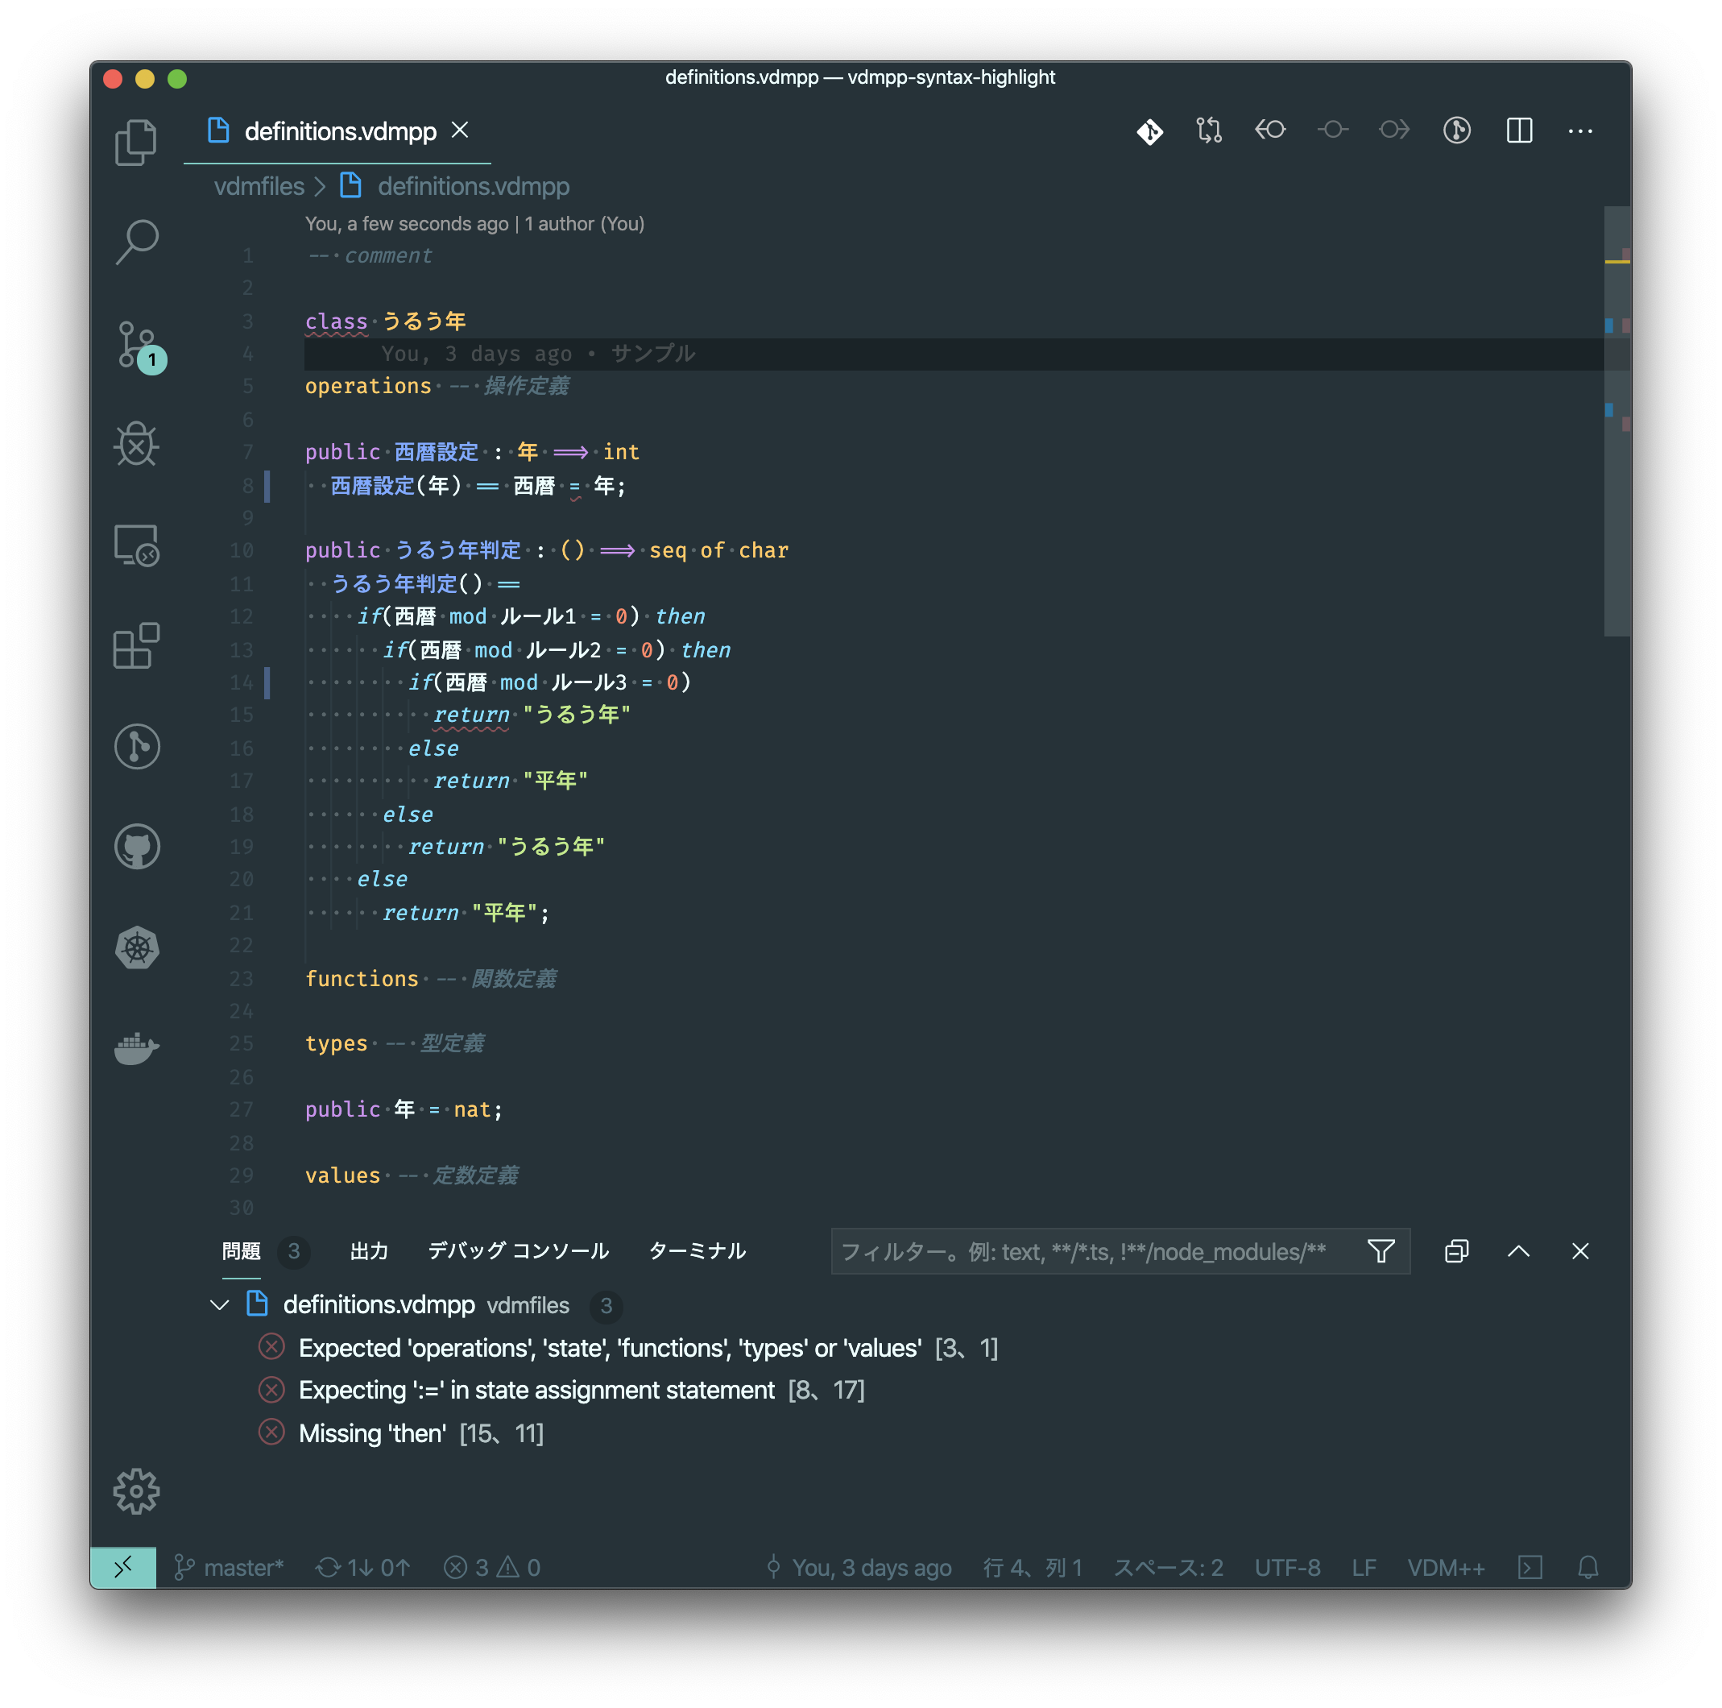Open the Docker whale icon
1722x1708 pixels.
136,1047
